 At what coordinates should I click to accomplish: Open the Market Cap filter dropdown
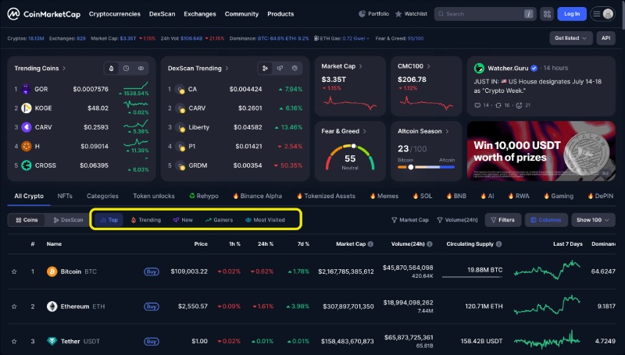click(x=409, y=220)
